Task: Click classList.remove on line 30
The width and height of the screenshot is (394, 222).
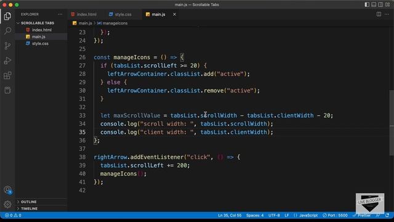Action: pos(197,91)
